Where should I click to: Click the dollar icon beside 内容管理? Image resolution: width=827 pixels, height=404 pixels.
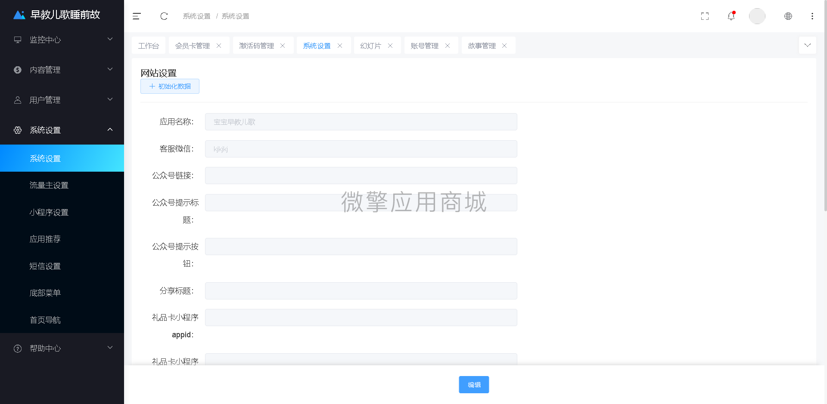tap(18, 70)
